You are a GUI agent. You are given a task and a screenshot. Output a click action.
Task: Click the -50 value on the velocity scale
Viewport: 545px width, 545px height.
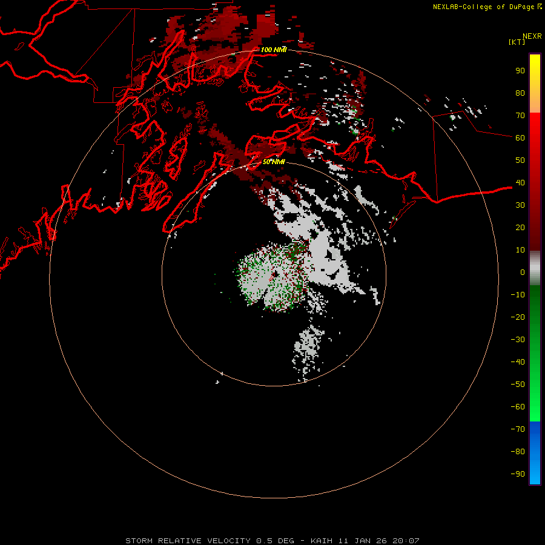(x=518, y=384)
